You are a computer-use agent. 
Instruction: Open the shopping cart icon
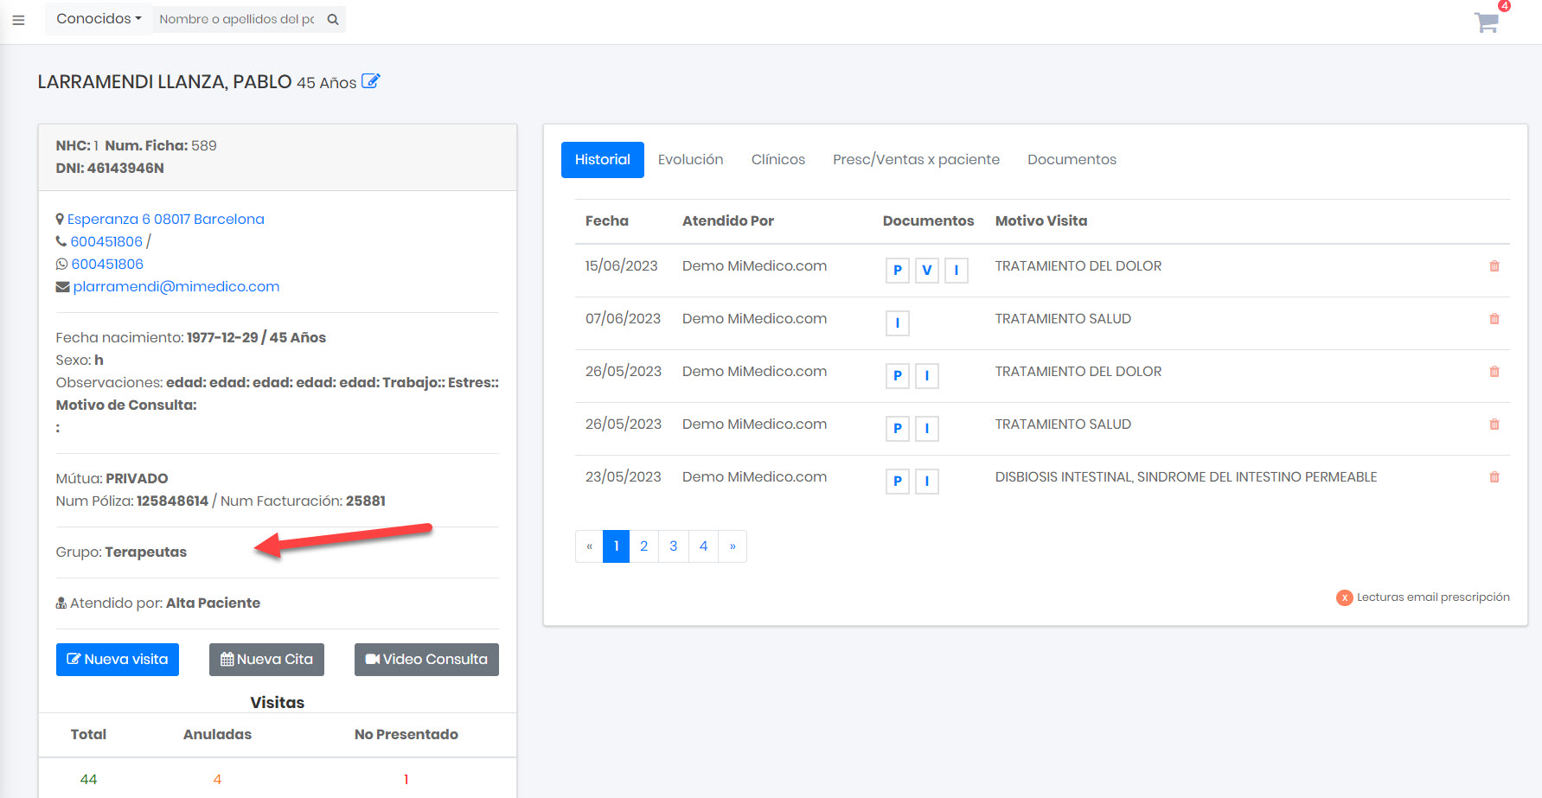1487,22
